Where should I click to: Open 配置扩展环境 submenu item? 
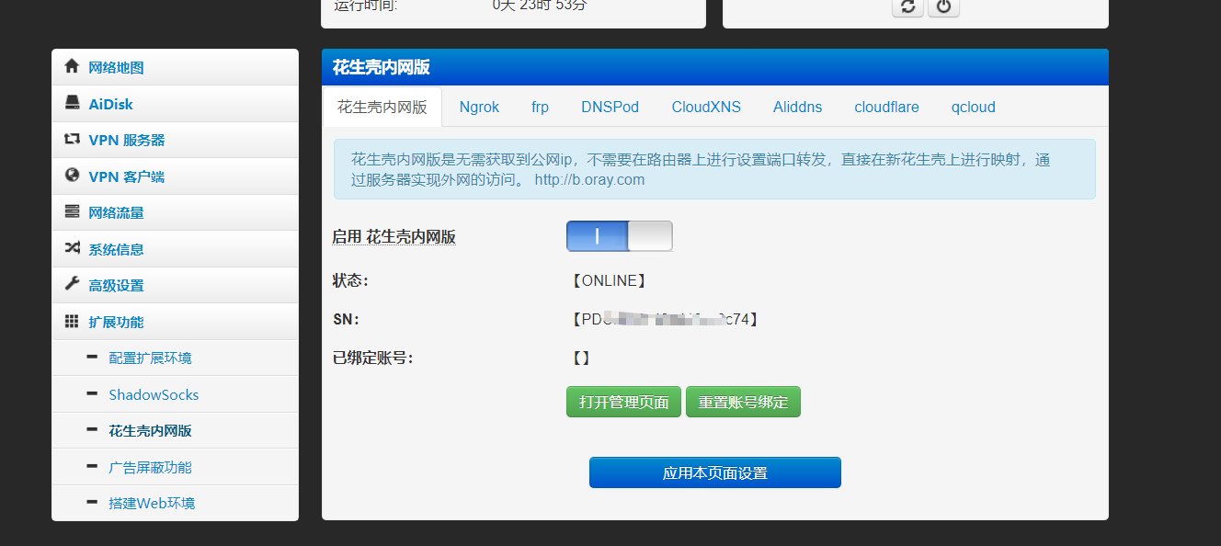[175, 358]
